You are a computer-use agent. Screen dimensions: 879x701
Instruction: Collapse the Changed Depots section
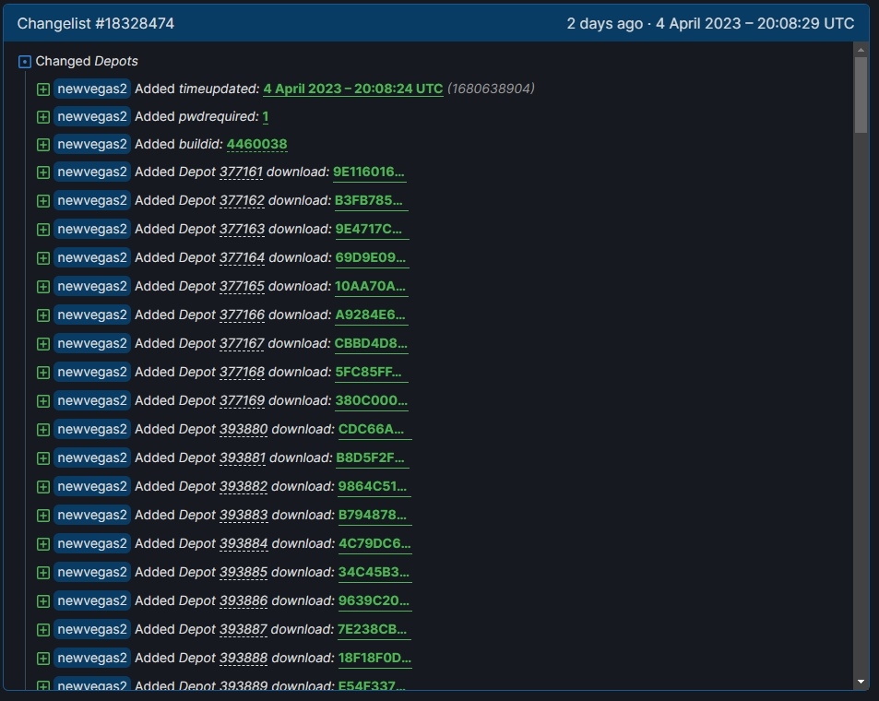(25, 62)
